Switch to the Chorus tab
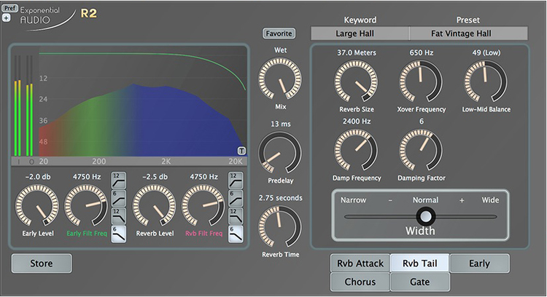Screen dimensions: 547x297 [360, 282]
